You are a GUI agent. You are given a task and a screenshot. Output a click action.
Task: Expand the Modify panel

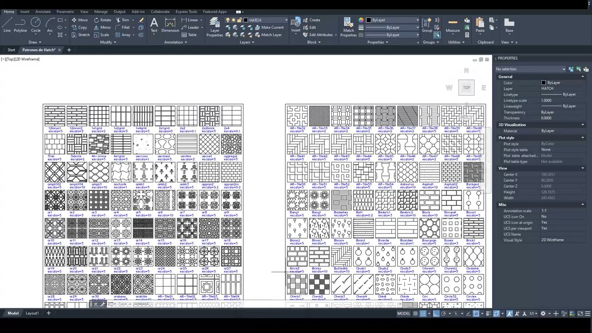[108, 42]
